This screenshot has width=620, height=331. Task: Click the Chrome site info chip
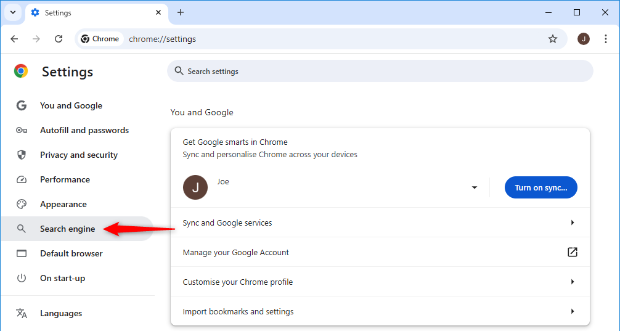tap(100, 39)
